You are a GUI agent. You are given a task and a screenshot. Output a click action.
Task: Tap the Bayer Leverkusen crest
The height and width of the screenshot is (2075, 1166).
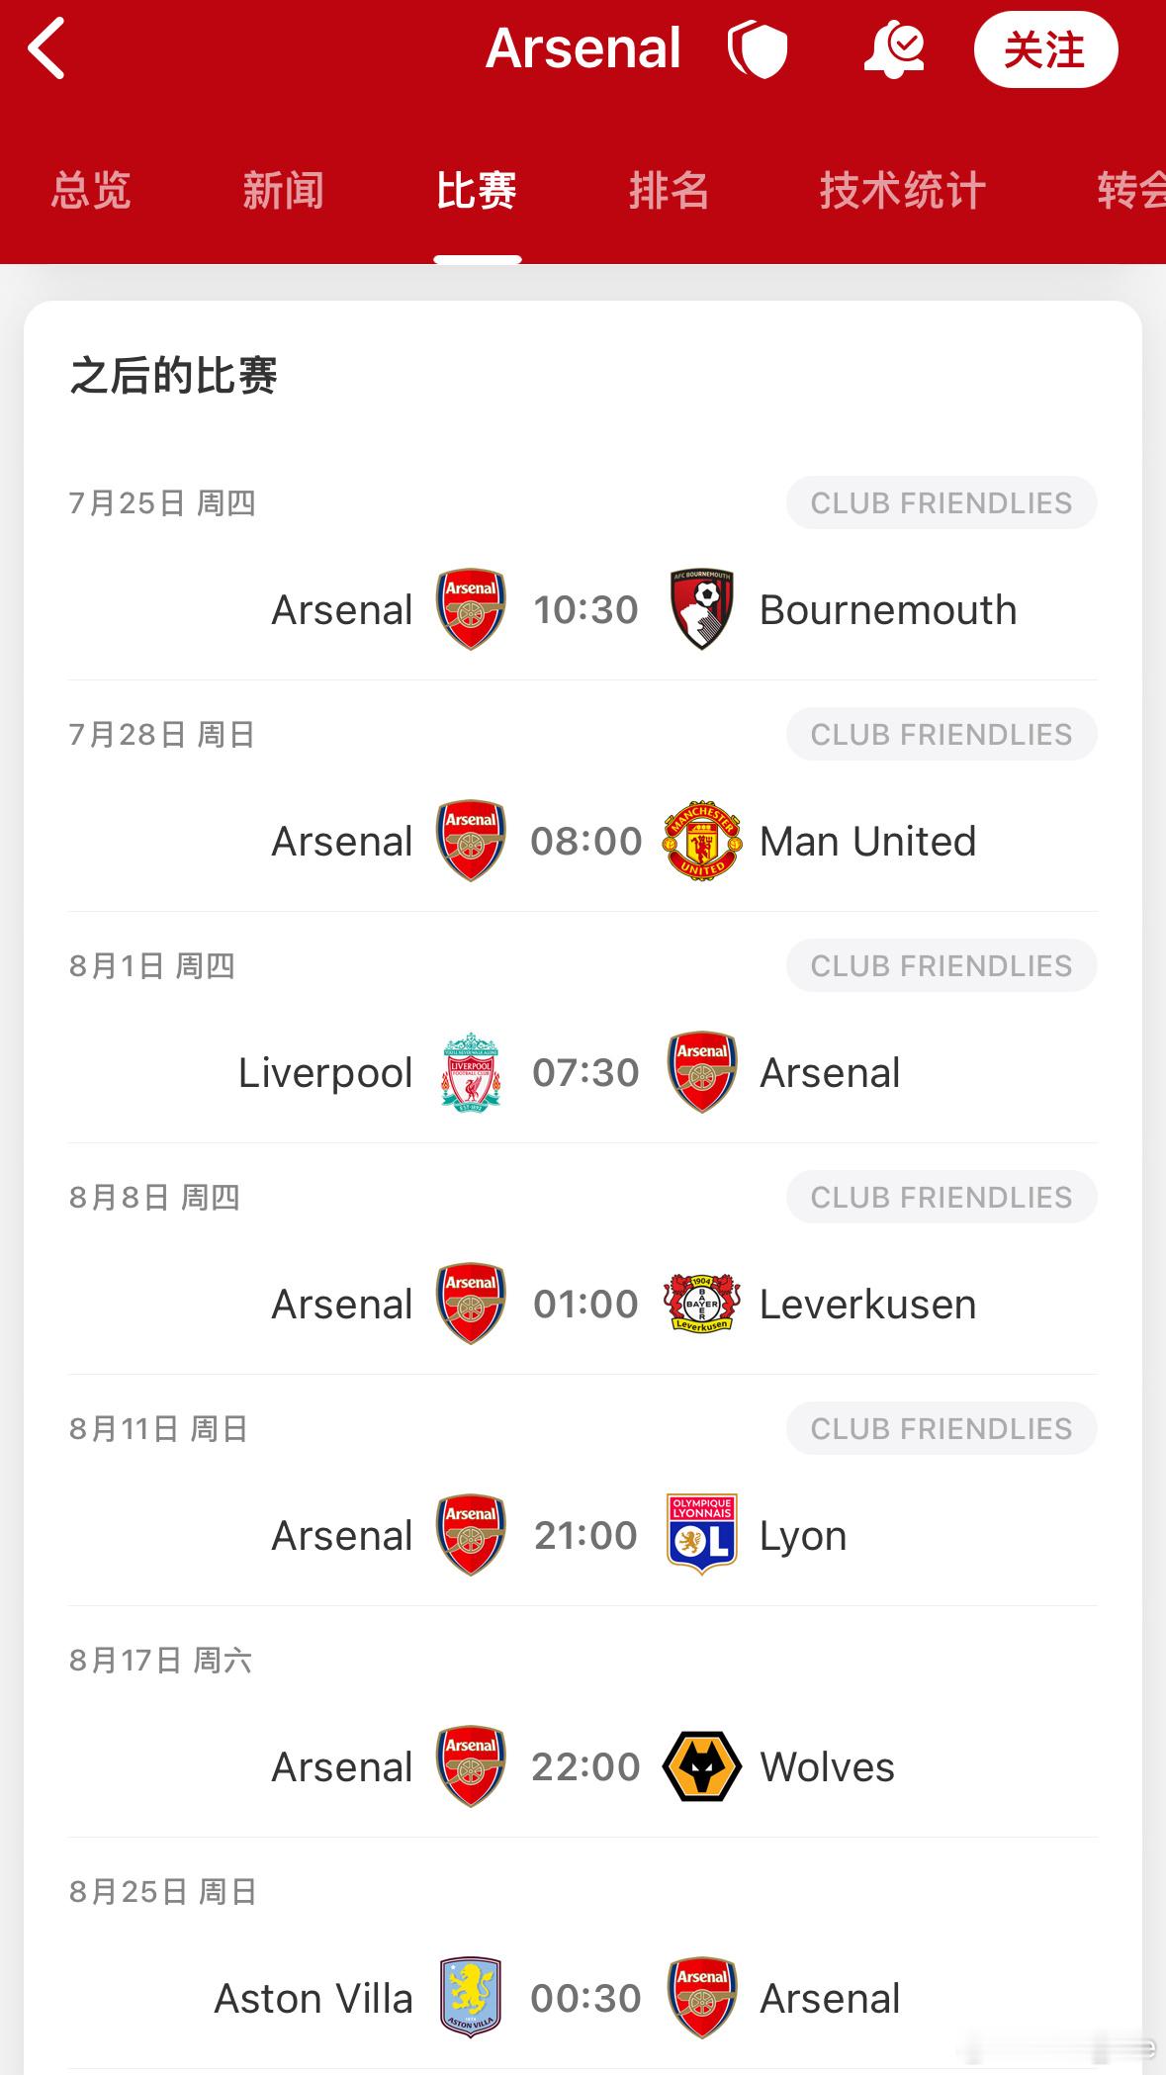click(702, 1304)
